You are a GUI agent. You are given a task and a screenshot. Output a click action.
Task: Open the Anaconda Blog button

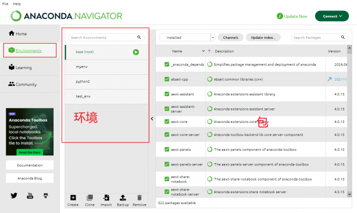point(30,178)
